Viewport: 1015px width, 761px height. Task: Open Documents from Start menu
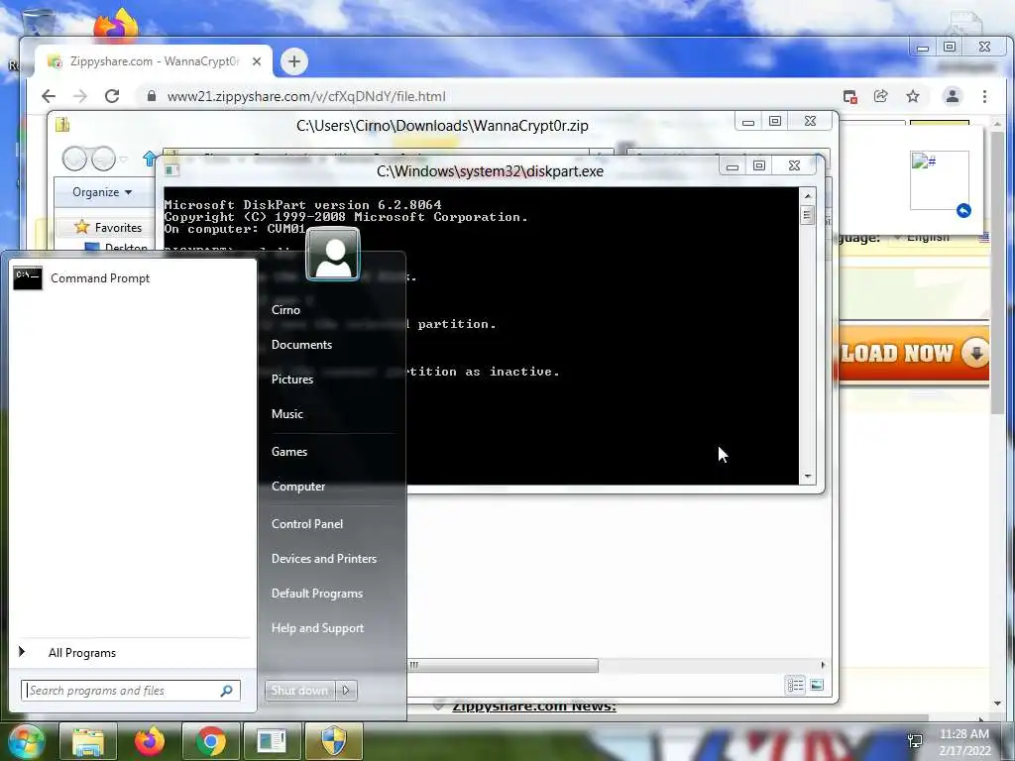301,345
